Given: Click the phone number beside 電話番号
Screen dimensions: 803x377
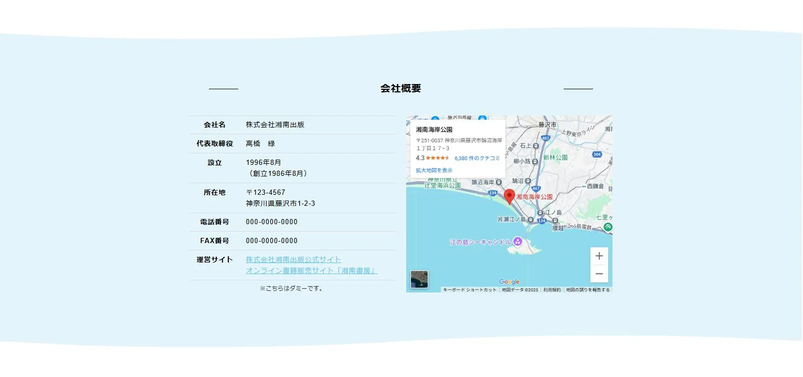Looking at the screenshot, I should tap(271, 222).
